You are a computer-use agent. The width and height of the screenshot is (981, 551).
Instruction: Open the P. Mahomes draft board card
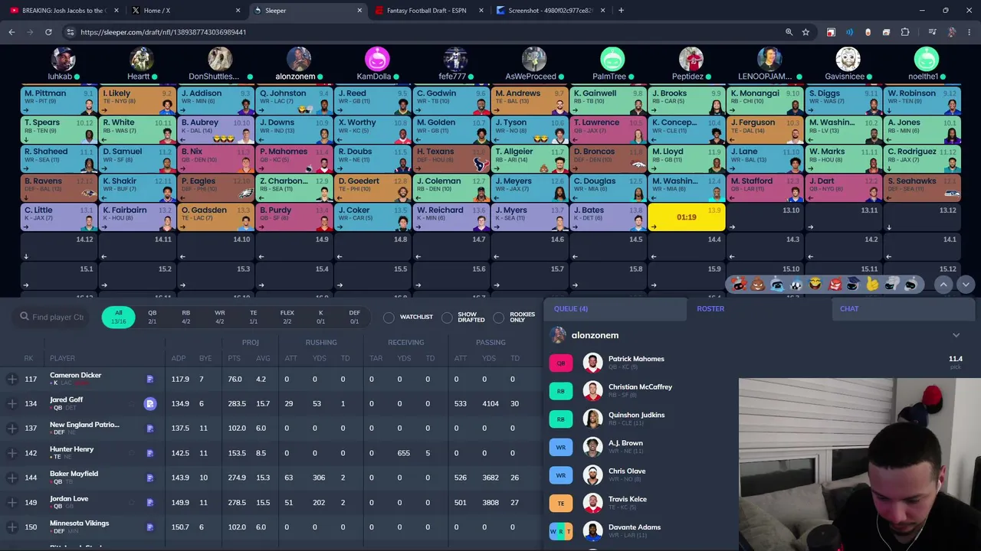(x=295, y=158)
